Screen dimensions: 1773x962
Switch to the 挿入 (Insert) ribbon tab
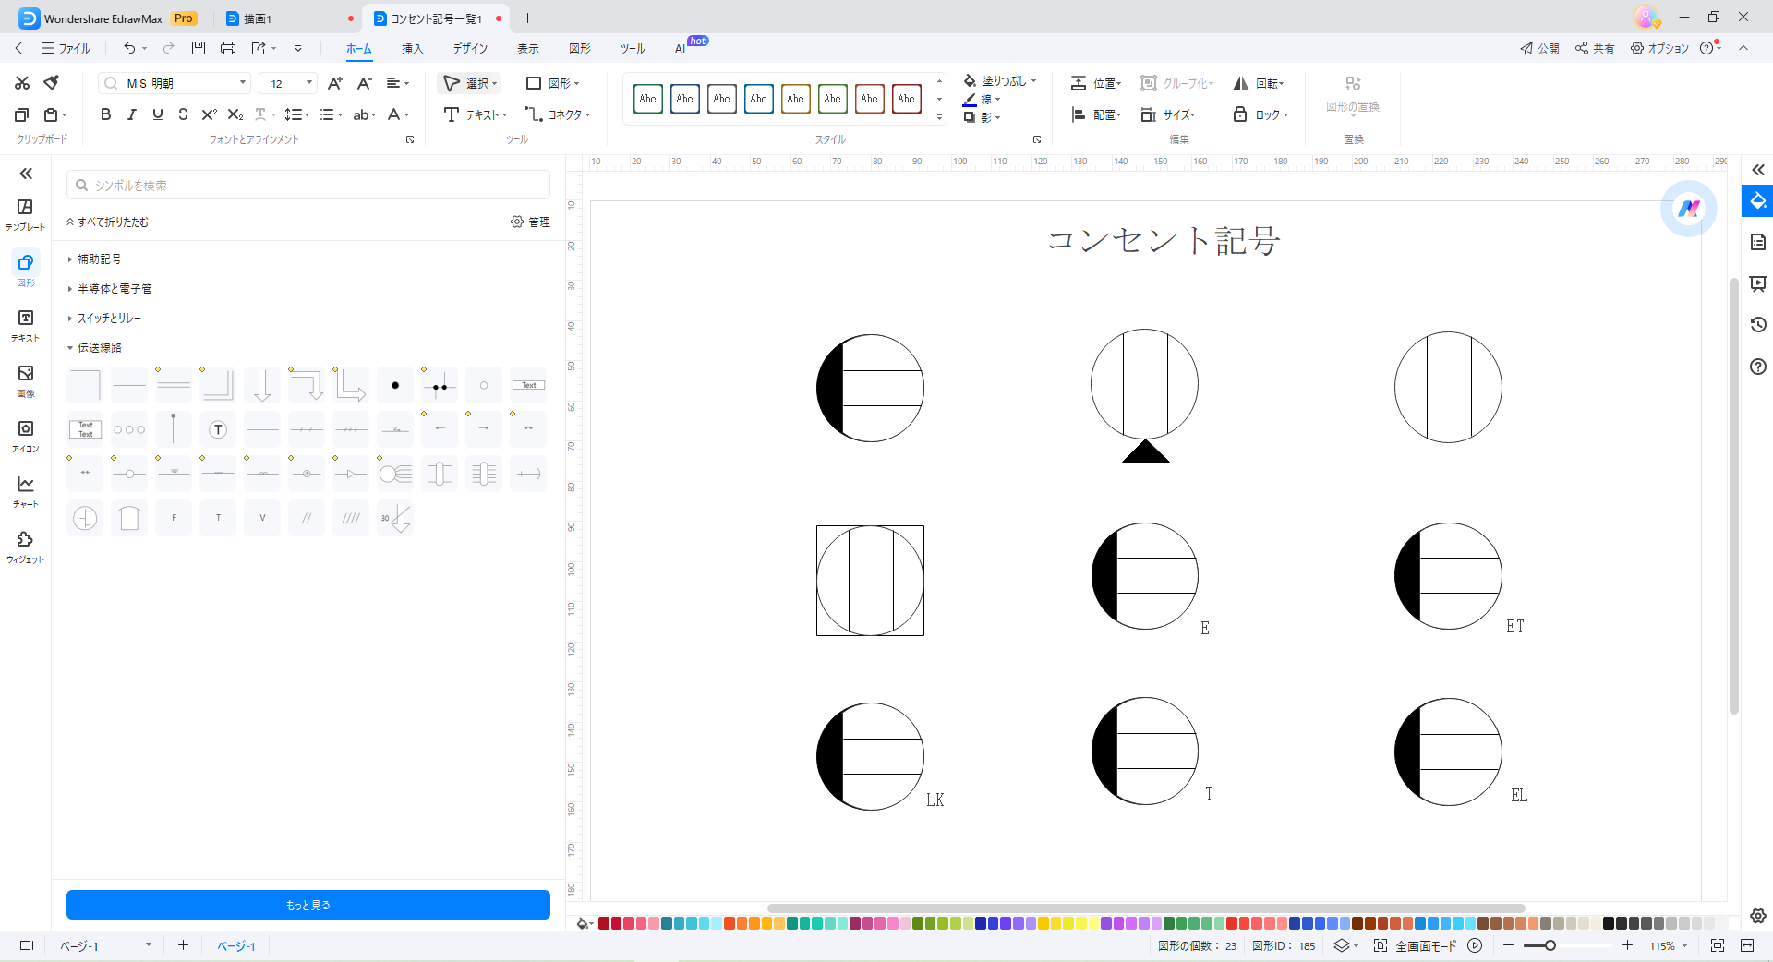click(412, 48)
